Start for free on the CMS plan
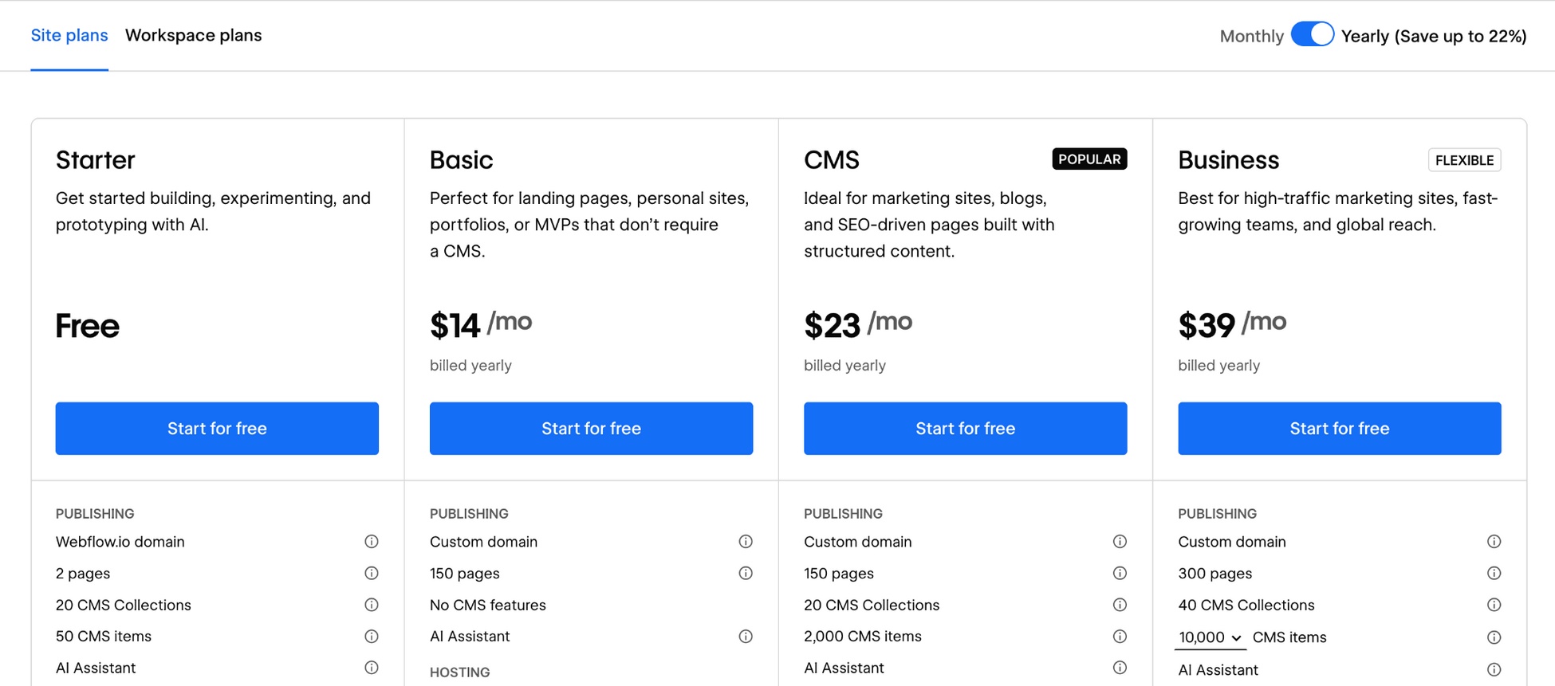This screenshot has height=686, width=1555. click(x=965, y=428)
